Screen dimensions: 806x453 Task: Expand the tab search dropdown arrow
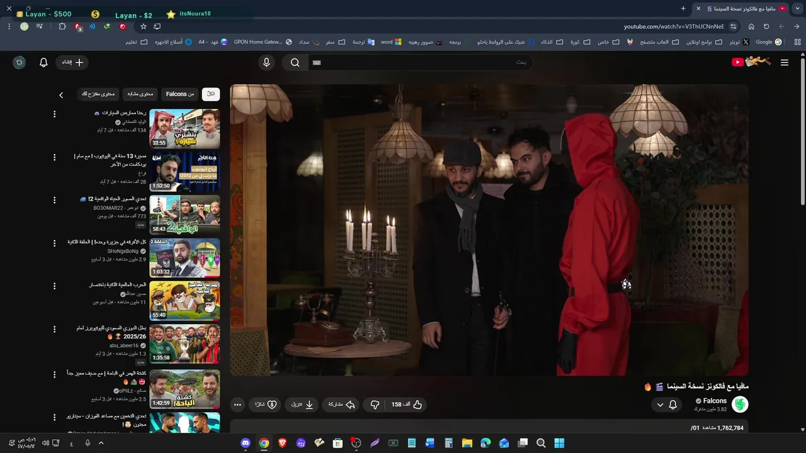click(x=798, y=8)
